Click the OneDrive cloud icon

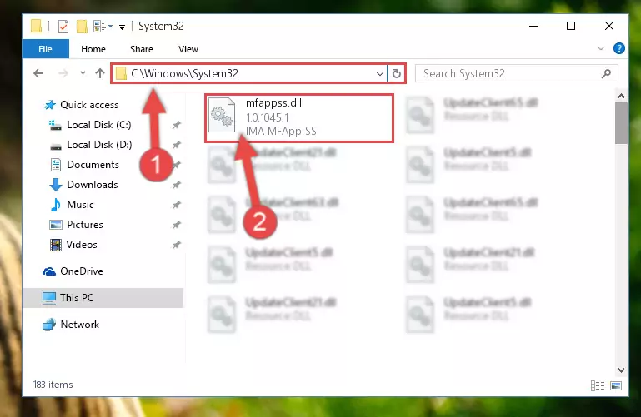(x=49, y=271)
